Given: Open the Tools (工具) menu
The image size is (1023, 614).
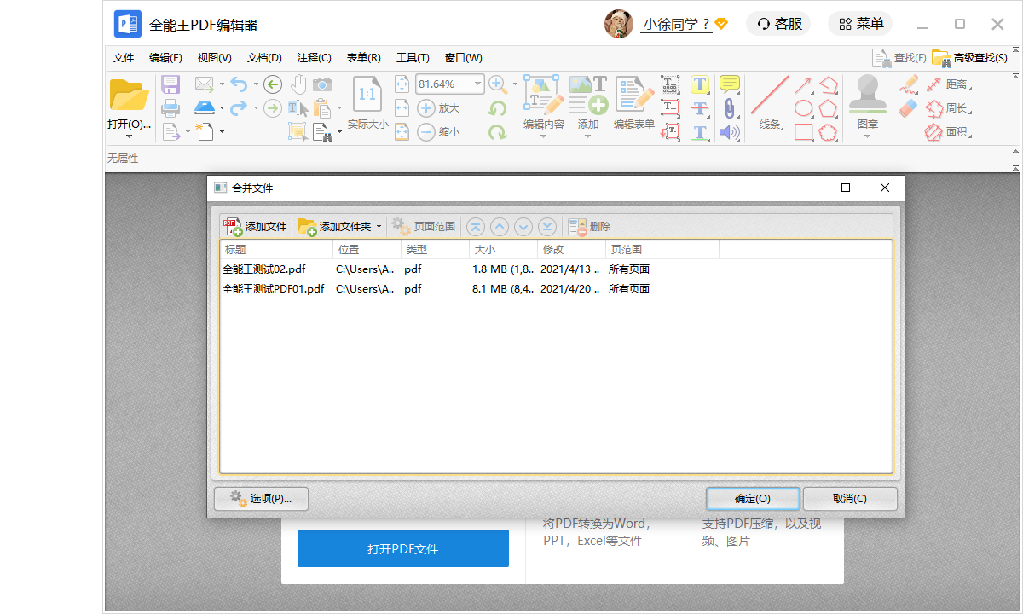Looking at the screenshot, I should (x=413, y=58).
